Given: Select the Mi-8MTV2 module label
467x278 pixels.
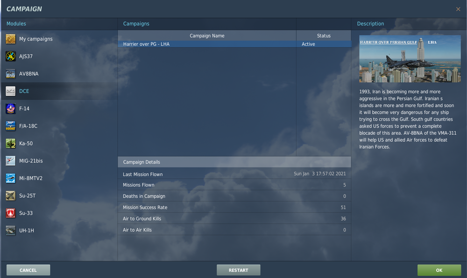Looking at the screenshot, I should (x=31, y=178).
